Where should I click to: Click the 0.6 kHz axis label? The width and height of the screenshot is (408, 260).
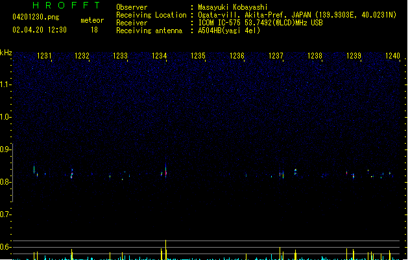5,247
